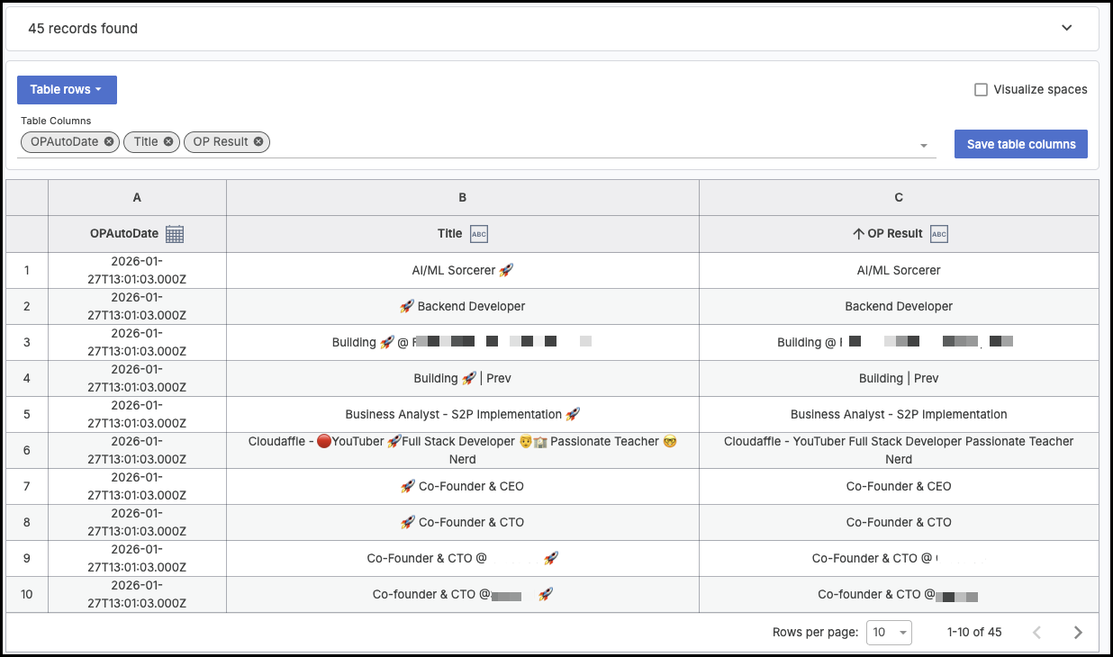The image size is (1113, 657).
Task: Open the calendar picker on OPAutoDate column header
Action: (176, 233)
